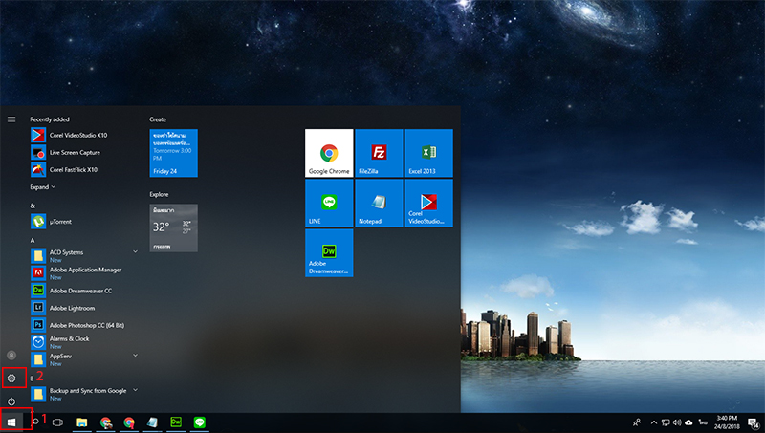Open the Excel 2013 tile
Image resolution: width=765 pixels, height=433 pixels.
[428, 153]
